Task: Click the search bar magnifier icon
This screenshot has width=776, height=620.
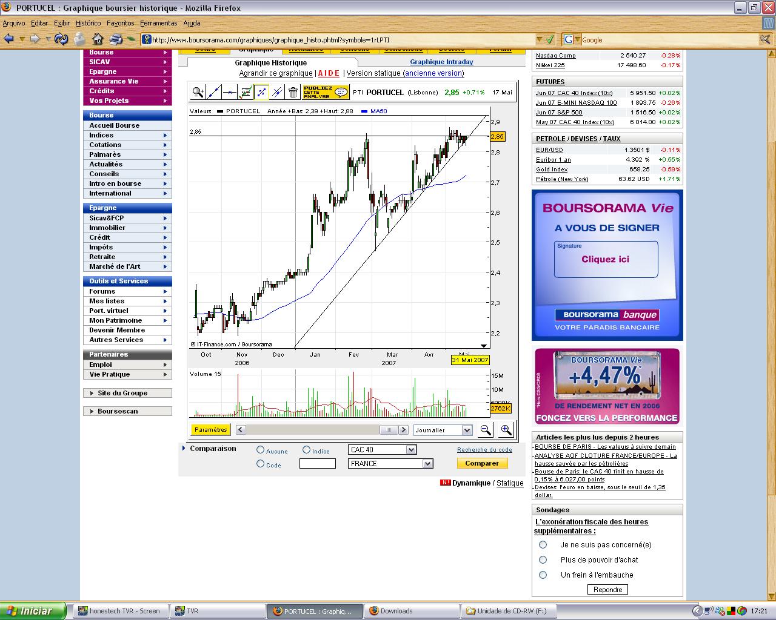Action: [x=765, y=39]
